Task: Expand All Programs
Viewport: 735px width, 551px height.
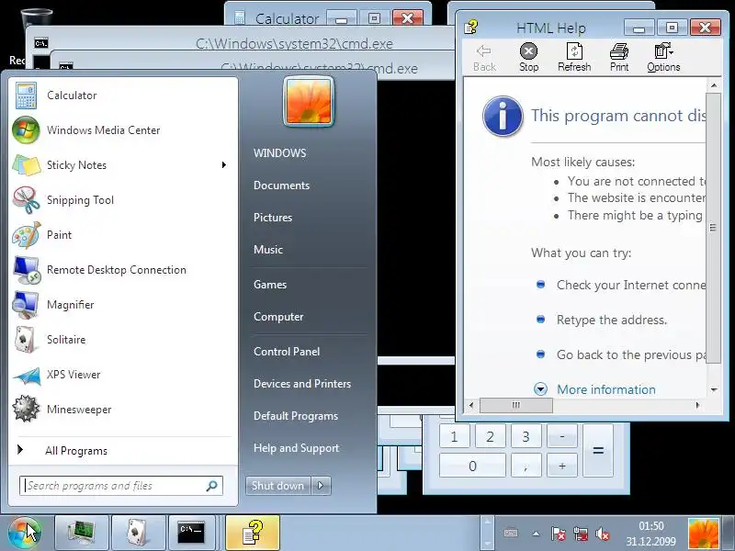Action: click(x=123, y=451)
